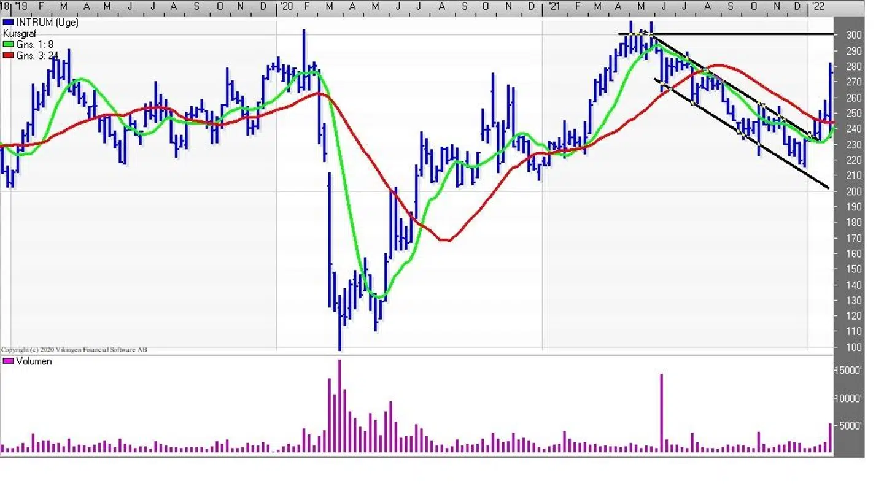This screenshot has height=497, width=884.
Task: Click the Gns. 1: 8 moving average label
Action: click(x=35, y=44)
